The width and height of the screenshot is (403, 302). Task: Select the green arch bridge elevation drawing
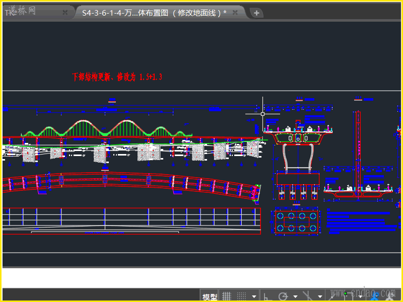(x=106, y=128)
